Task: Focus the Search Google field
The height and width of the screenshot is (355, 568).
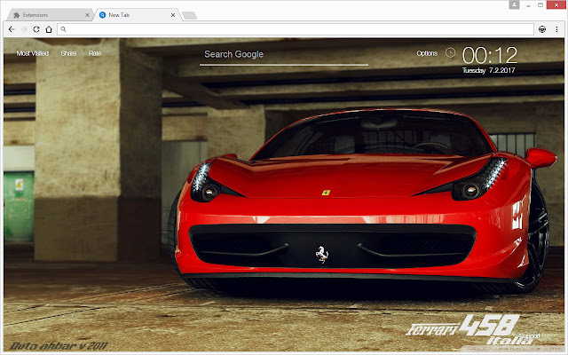Action: pos(284,55)
